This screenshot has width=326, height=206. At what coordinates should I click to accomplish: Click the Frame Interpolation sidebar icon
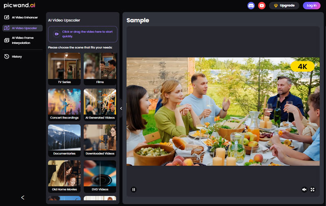[x=7, y=40]
